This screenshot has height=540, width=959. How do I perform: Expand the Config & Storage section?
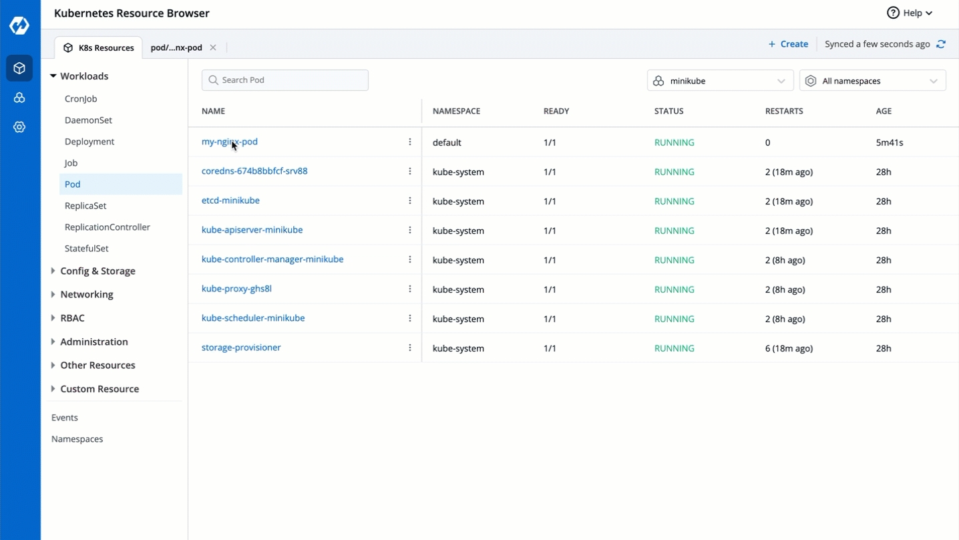point(98,271)
